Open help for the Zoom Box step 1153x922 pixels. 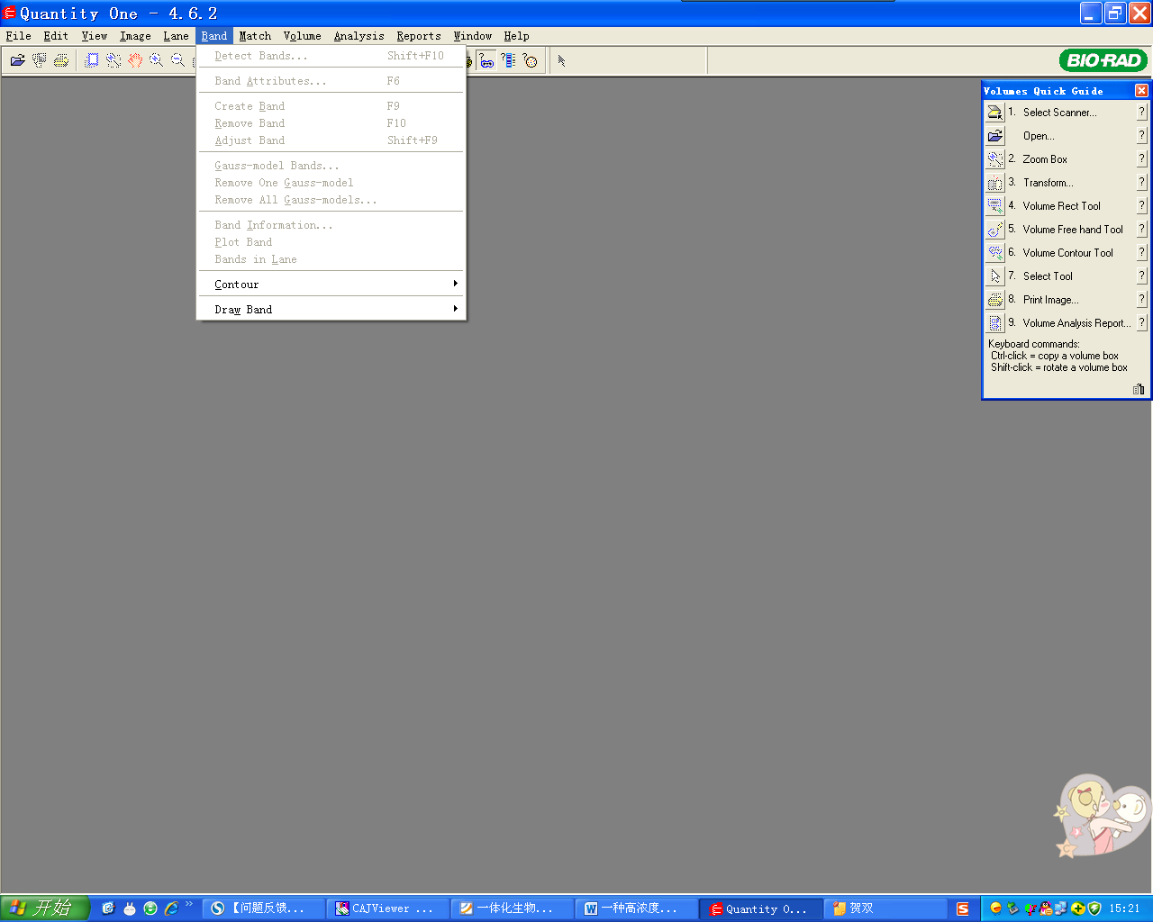pyautogui.click(x=1141, y=159)
